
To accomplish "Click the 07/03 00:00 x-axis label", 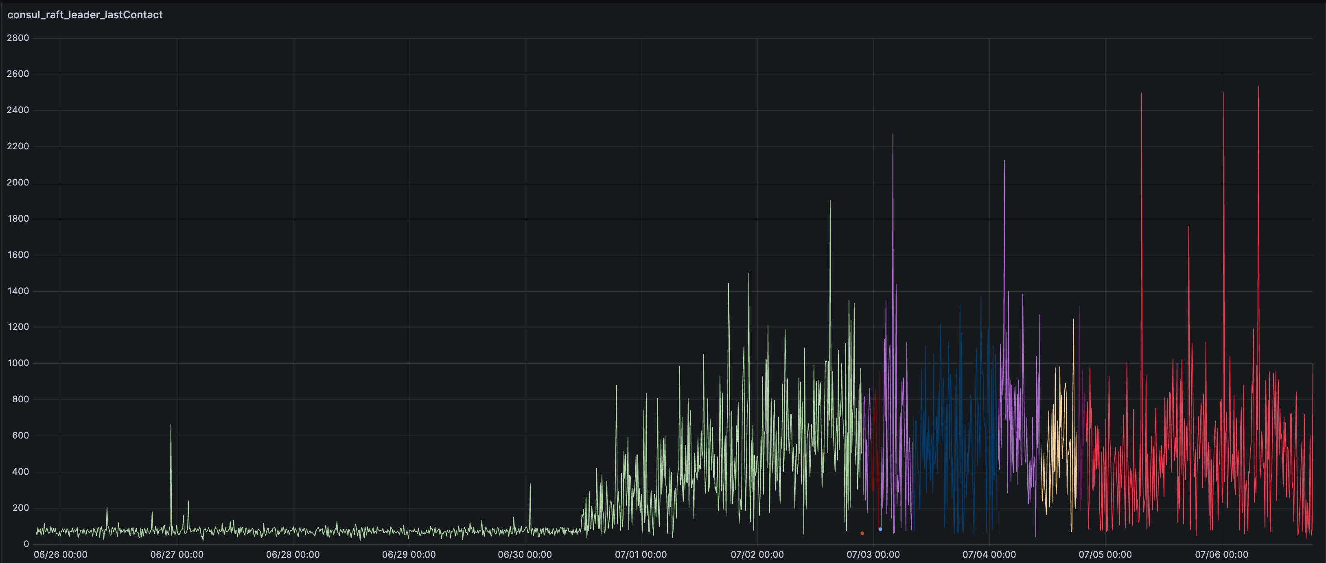I will (x=873, y=554).
